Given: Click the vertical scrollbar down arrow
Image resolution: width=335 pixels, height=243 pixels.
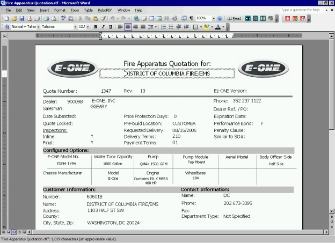Looking at the screenshot, I should [x=332, y=211].
